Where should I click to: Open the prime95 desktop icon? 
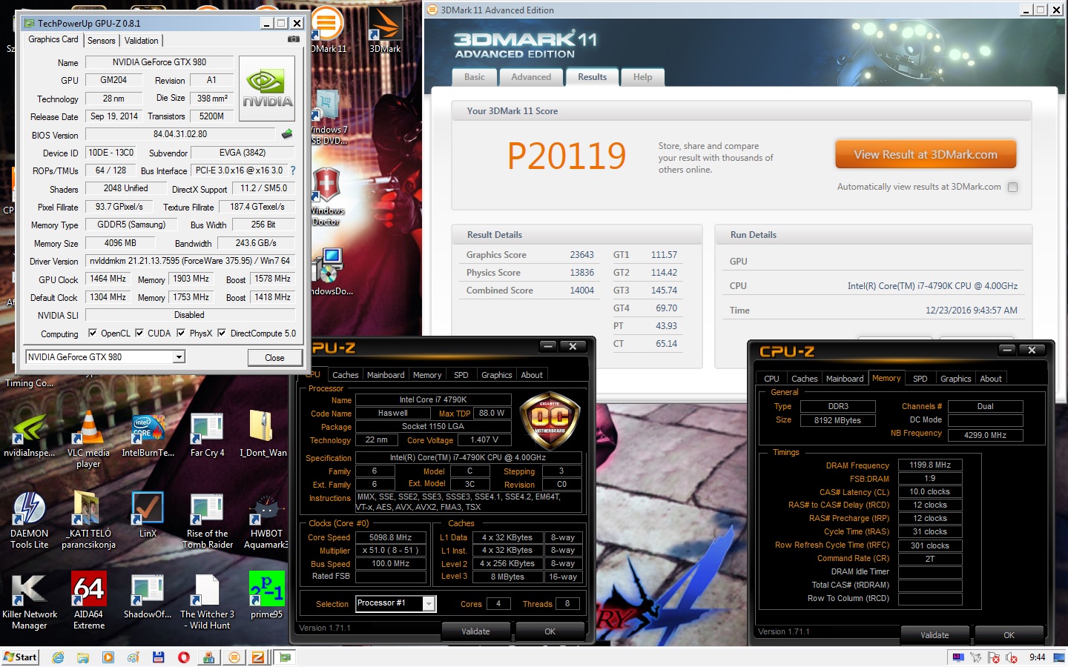pos(266,596)
